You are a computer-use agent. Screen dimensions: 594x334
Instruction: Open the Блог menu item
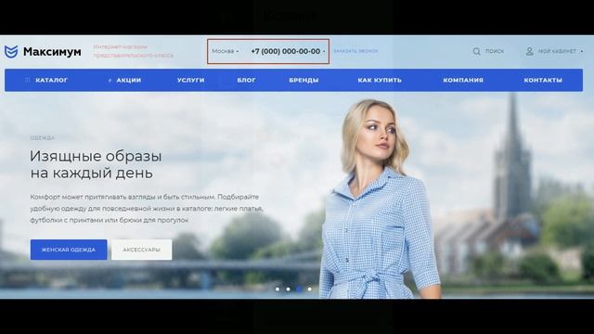[x=246, y=80]
